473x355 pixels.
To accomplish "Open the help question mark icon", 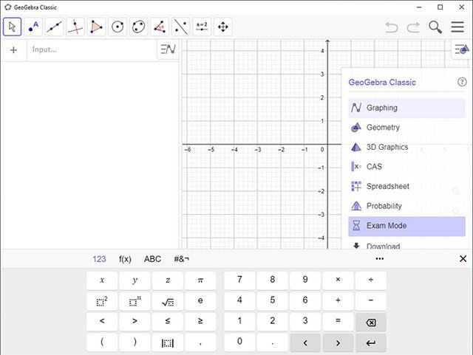I will pyautogui.click(x=462, y=82).
